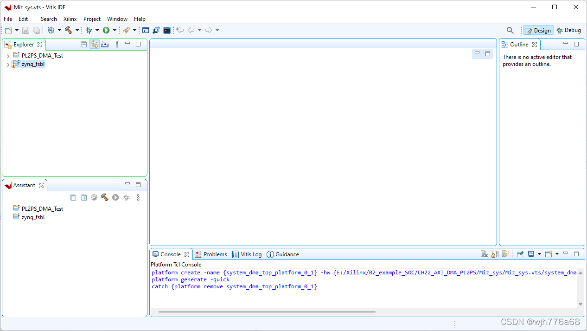Image resolution: width=587 pixels, height=331 pixels.
Task: Click the dark terminal window icon in toolbar
Action: point(167,30)
